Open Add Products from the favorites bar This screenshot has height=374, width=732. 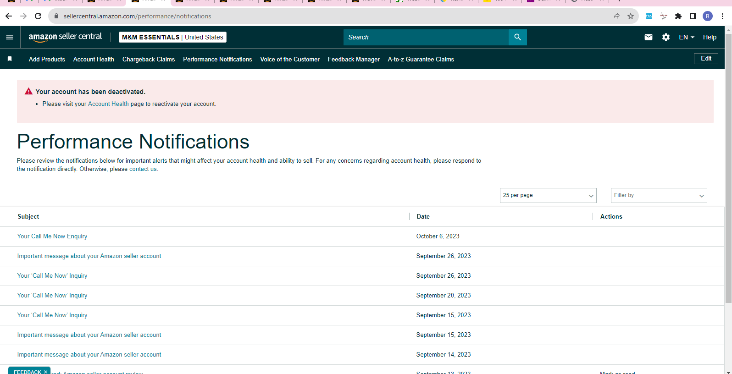tap(47, 59)
